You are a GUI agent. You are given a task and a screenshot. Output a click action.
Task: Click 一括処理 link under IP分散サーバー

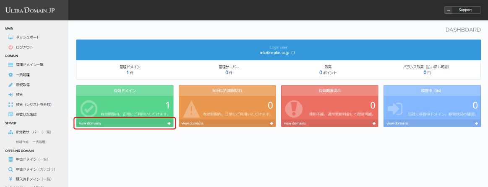39,142
